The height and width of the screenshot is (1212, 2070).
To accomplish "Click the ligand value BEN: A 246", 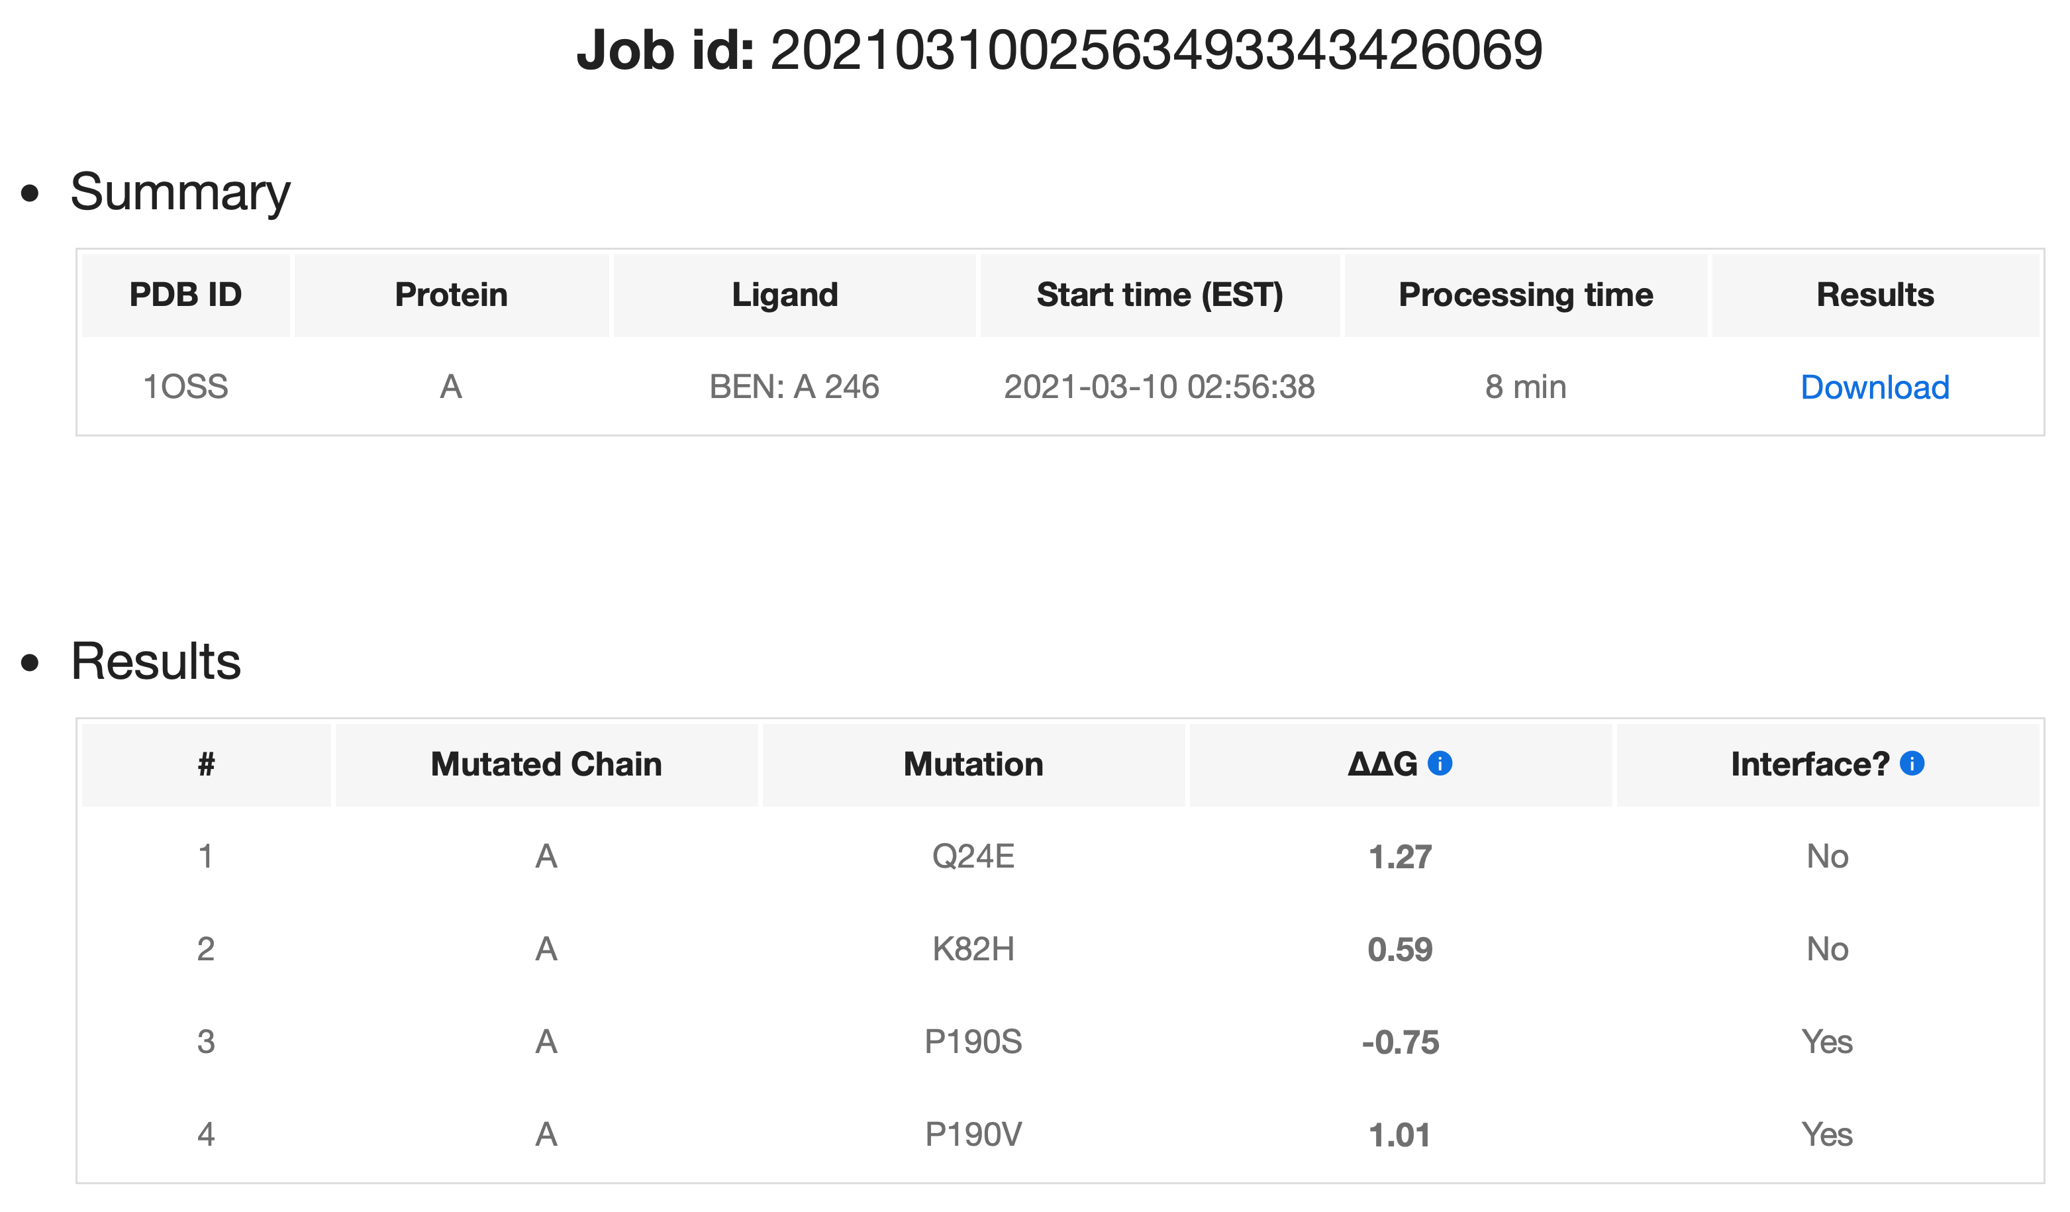I will [795, 387].
